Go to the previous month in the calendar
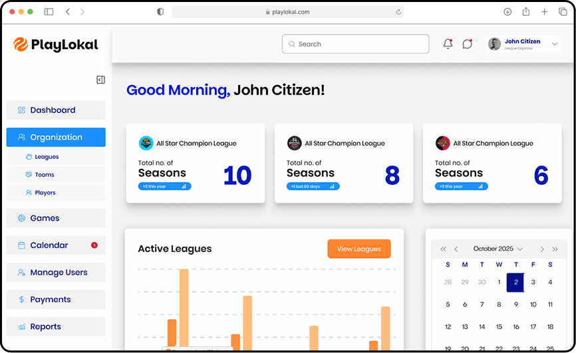This screenshot has height=353, width=576. point(456,249)
